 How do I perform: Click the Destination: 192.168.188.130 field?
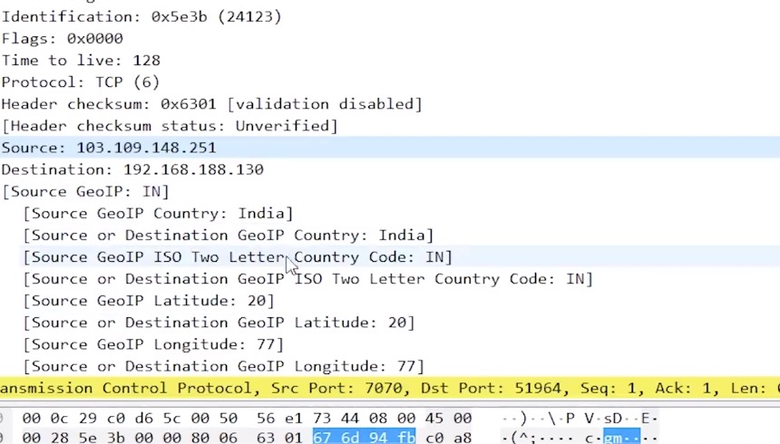[132, 169]
